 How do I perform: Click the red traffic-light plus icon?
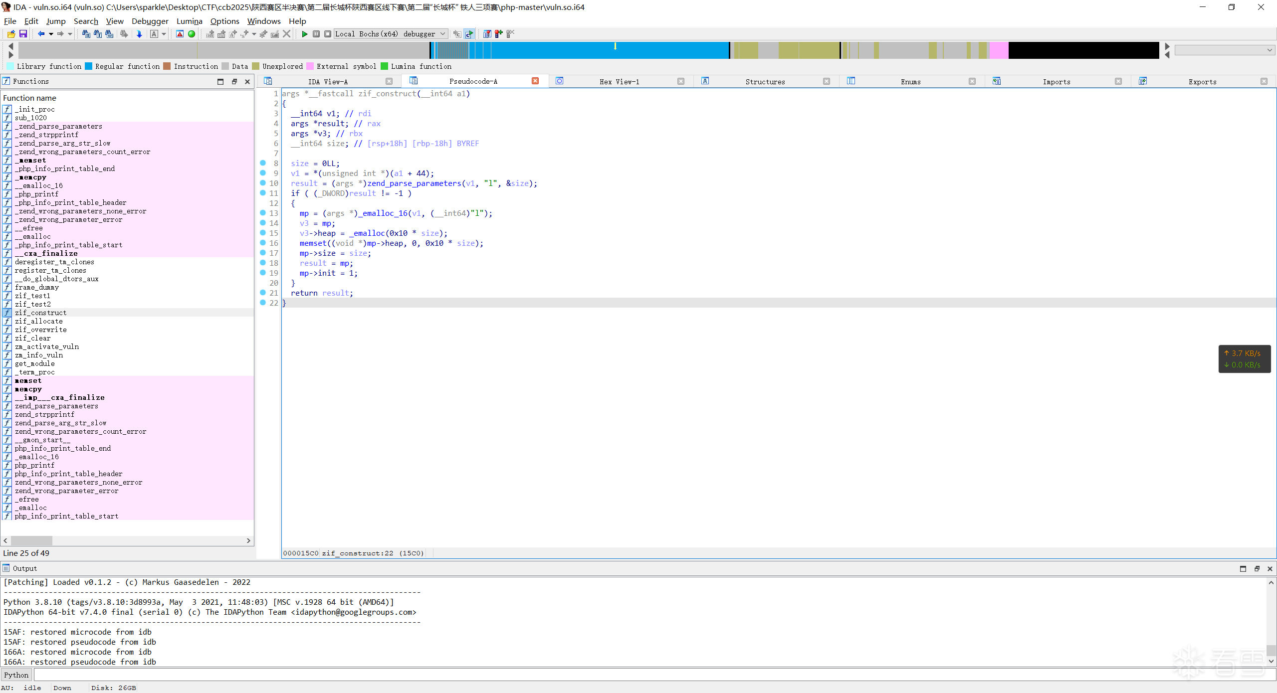point(498,34)
